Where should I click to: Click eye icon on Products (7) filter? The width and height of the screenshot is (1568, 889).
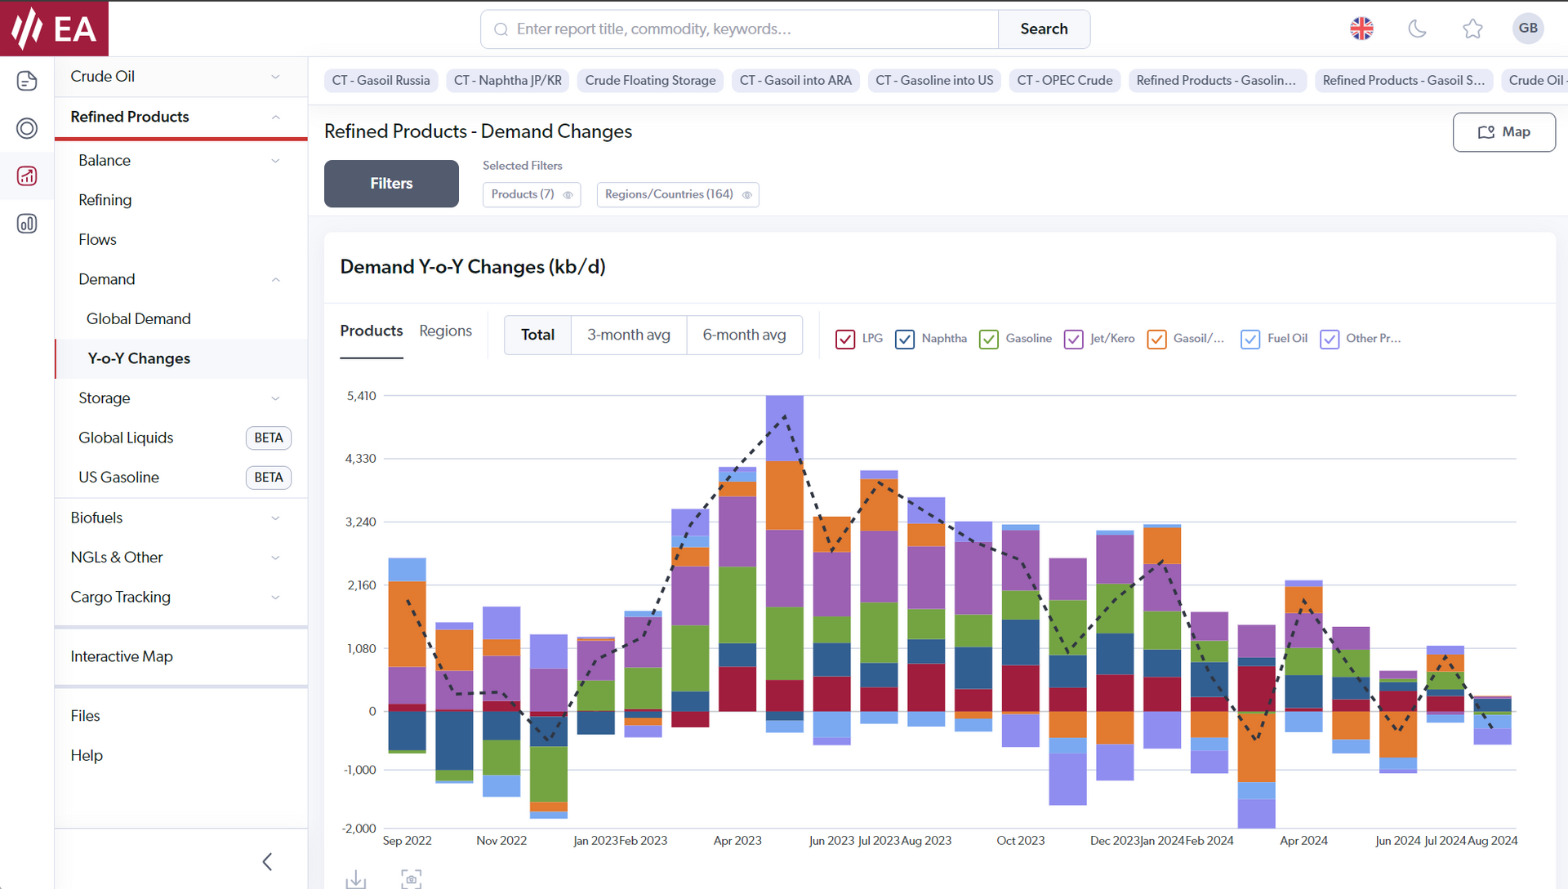click(568, 194)
